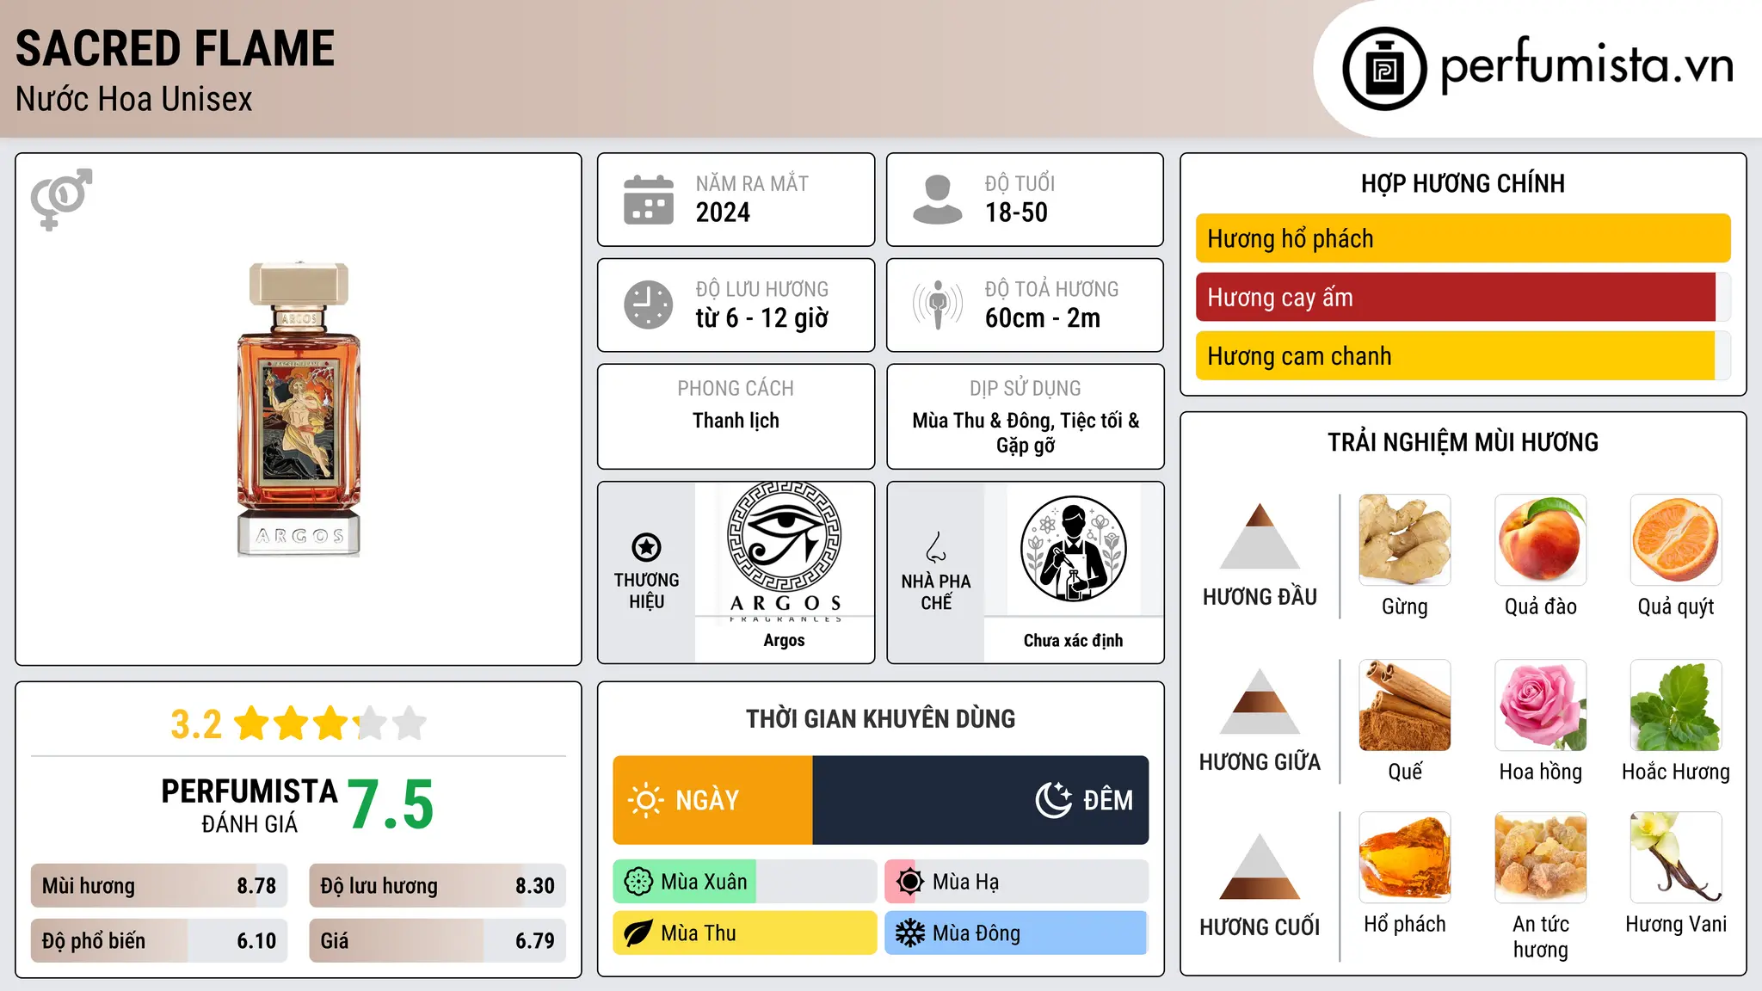The height and width of the screenshot is (991, 1762).
Task: Select the Hổ phách amber note image
Action: click(1405, 858)
